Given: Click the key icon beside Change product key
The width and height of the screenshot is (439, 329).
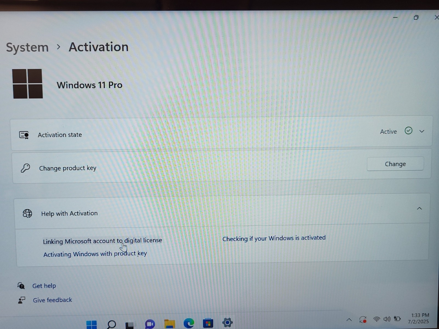Looking at the screenshot, I should point(26,168).
